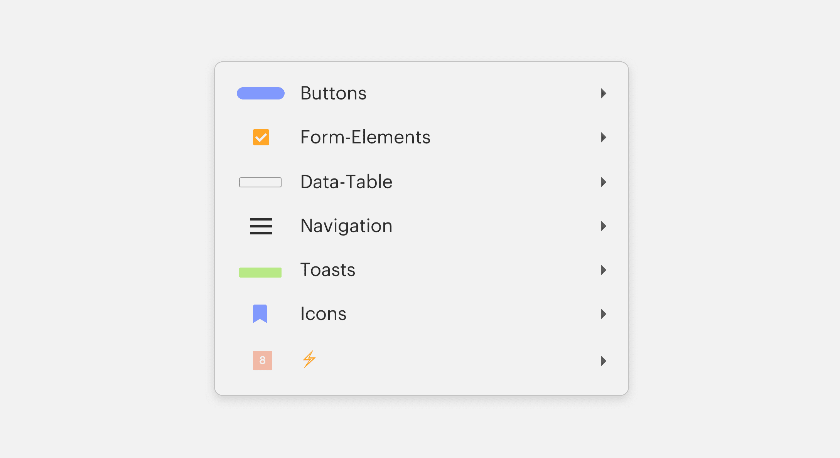Click the orange lightning bolt icon
The image size is (840, 458).
[x=309, y=359]
